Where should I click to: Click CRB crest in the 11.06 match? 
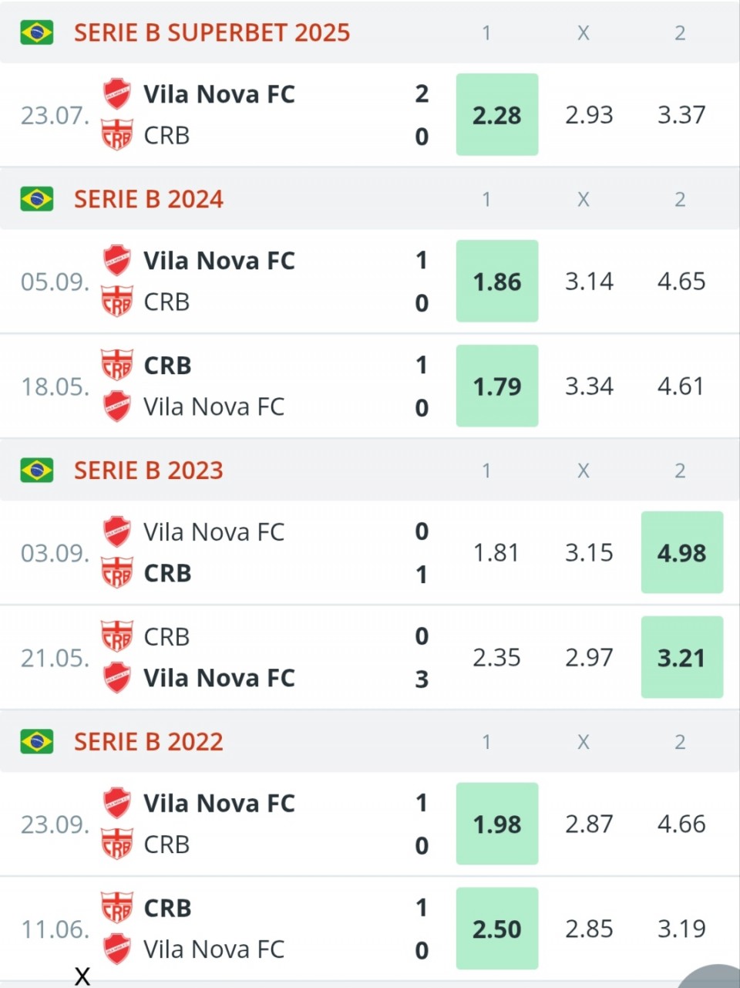tap(117, 908)
